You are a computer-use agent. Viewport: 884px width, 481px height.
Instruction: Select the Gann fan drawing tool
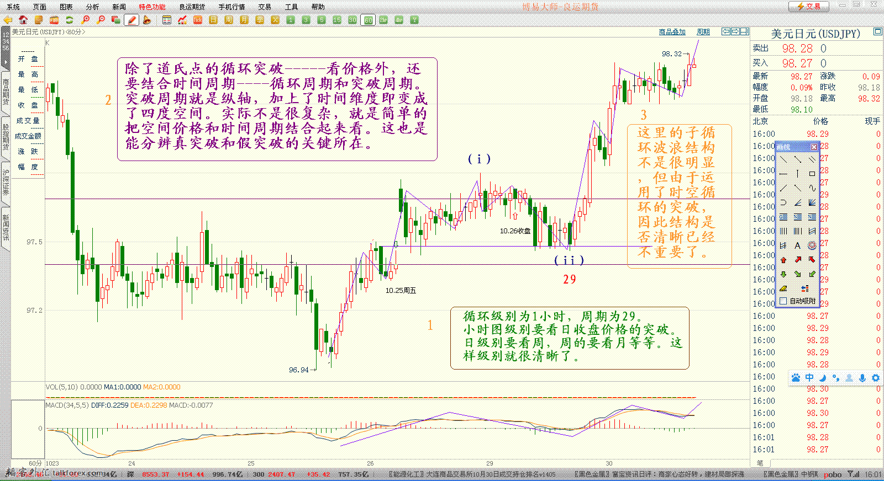point(812,202)
